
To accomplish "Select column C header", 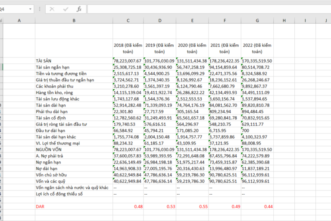I will point(128,20).
